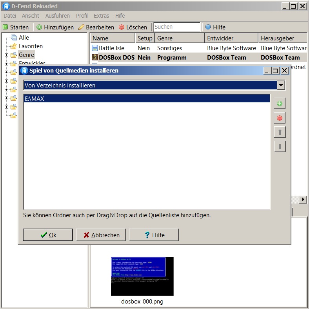The width and height of the screenshot is (309, 309).
Task: Sort by the Entwickler column header
Action: point(231,38)
